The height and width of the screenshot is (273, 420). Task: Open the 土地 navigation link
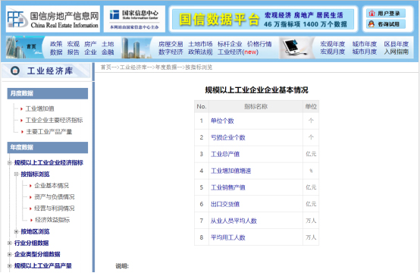[x=108, y=44]
